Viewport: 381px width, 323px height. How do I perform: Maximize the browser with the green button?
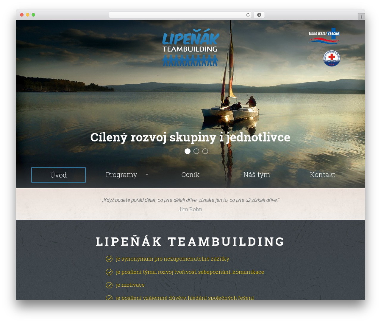(33, 15)
